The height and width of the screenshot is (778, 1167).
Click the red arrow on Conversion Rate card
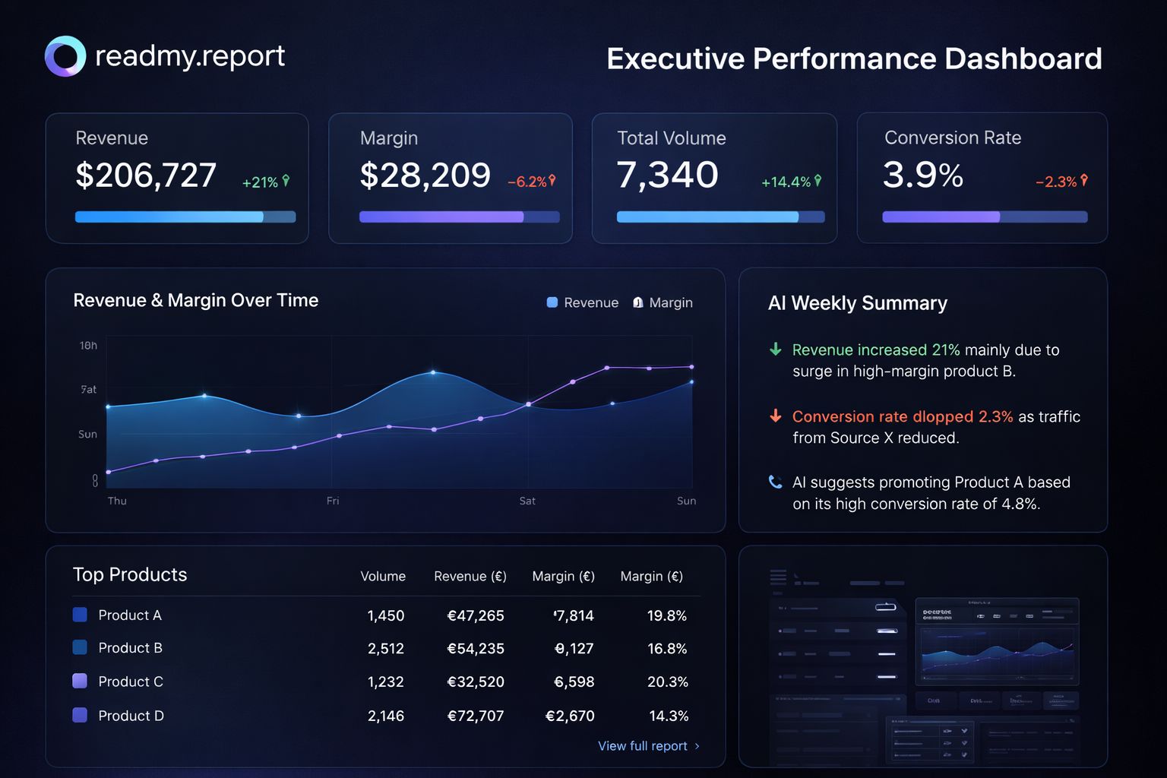point(1085,182)
